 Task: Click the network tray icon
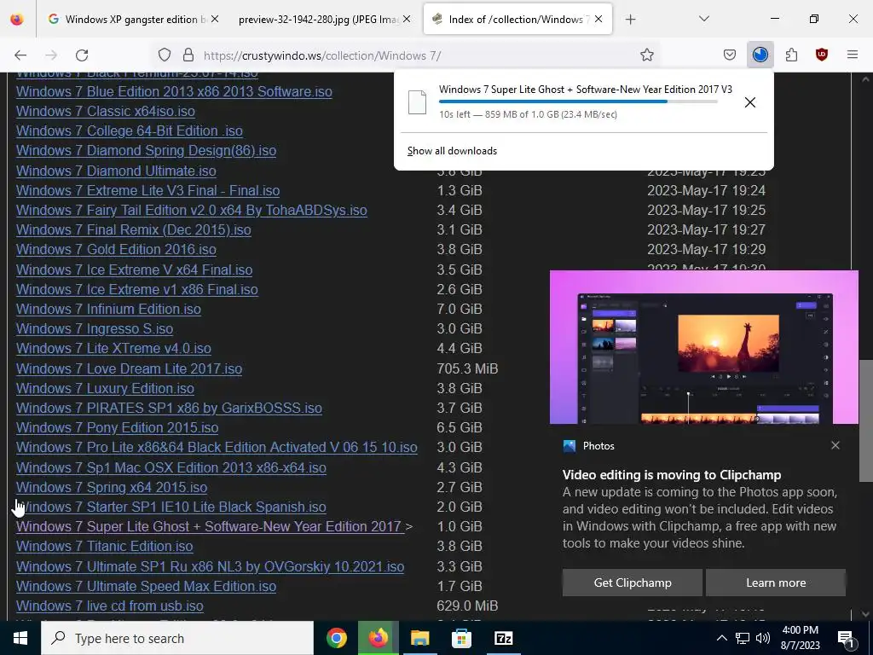743,638
